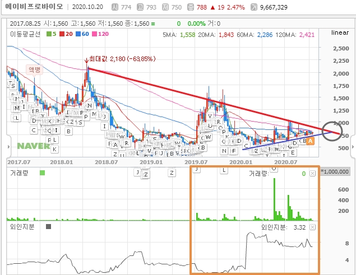The width and height of the screenshot is (356, 275).
Task: Click the 600 volume axis label
Action: (343, 190)
